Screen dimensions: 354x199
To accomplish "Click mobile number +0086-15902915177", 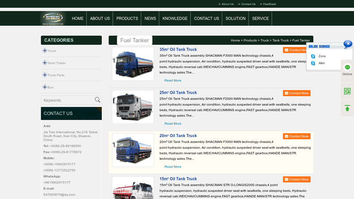I will (x=59, y=164).
